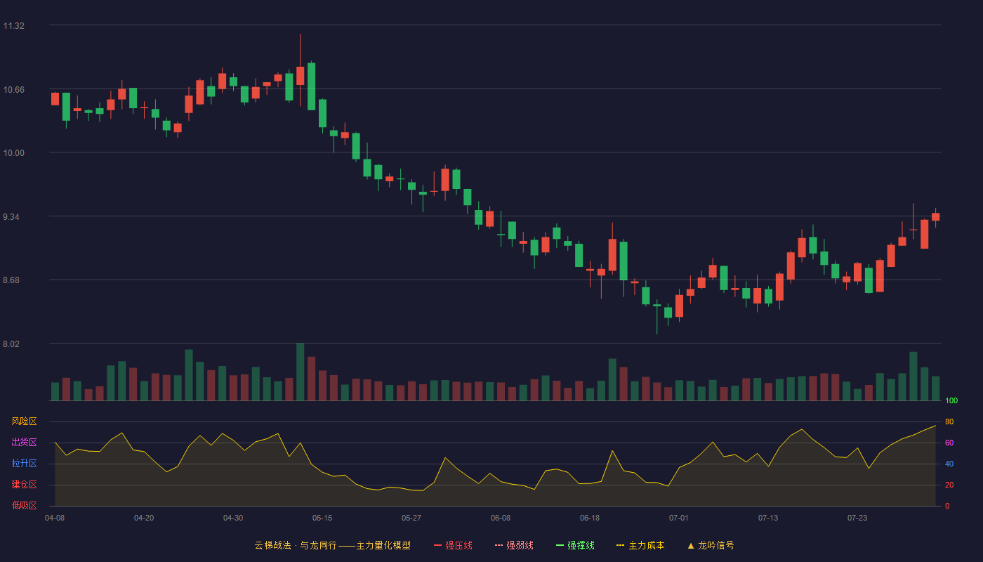Select the chart title 云梯战法 · 与龙同行——主力量化模型
The height and width of the screenshot is (562, 983).
332,545
